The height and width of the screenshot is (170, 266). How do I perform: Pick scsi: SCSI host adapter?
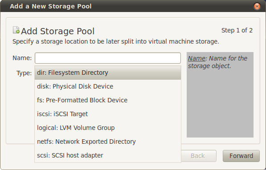pyautogui.click(x=108, y=155)
